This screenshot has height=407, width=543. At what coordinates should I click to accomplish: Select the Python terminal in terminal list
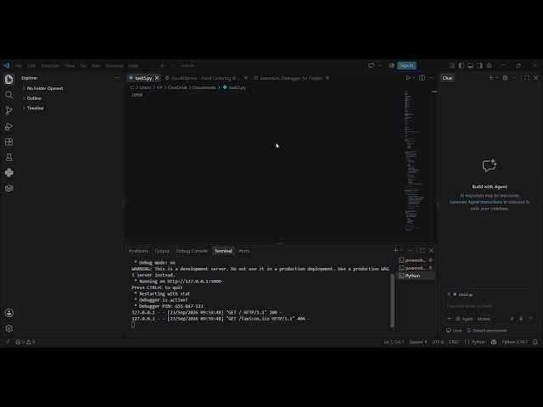pyautogui.click(x=416, y=276)
